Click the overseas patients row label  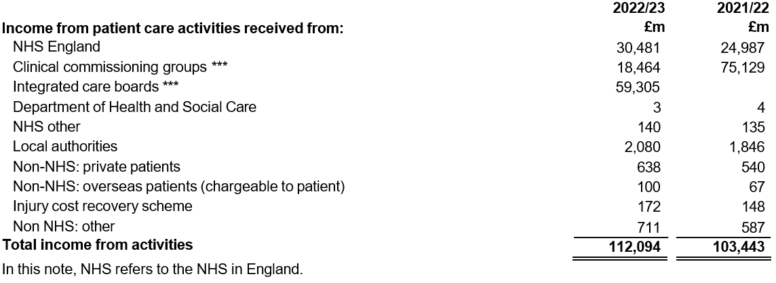coord(178,187)
